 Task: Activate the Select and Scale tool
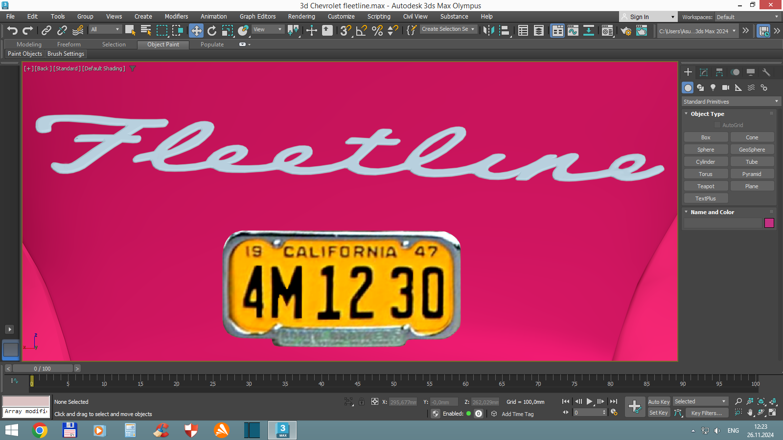tap(228, 30)
